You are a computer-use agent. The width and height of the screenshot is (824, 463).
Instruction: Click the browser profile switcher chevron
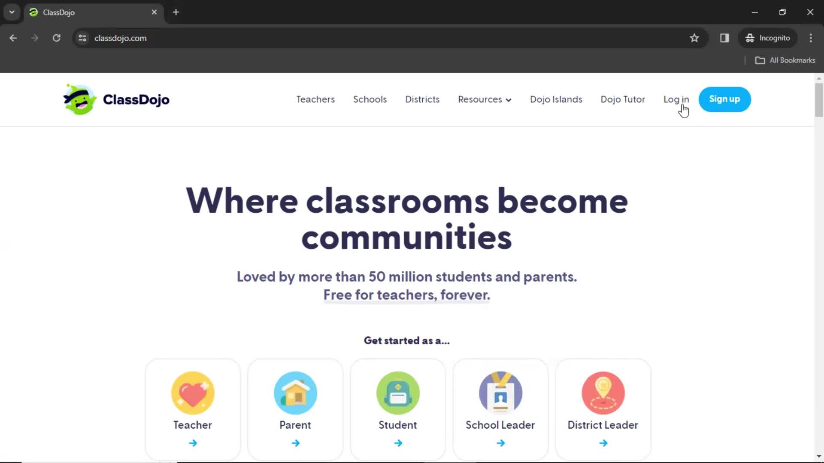[12, 12]
